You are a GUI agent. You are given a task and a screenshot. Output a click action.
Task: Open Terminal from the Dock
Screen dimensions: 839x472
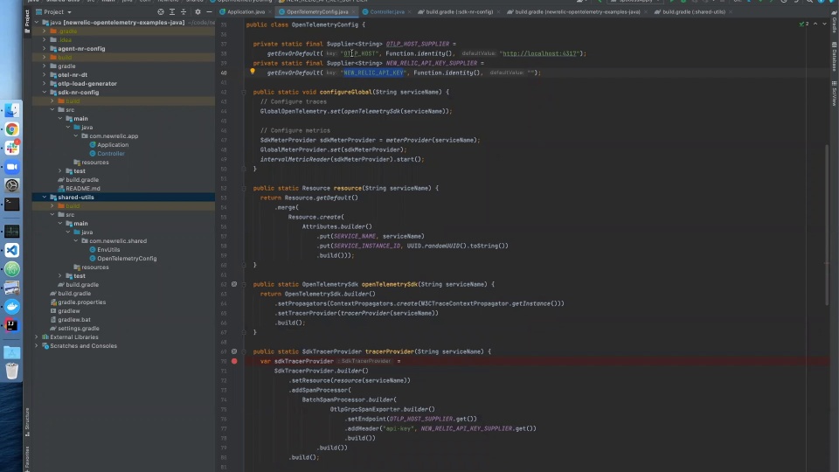(x=11, y=204)
